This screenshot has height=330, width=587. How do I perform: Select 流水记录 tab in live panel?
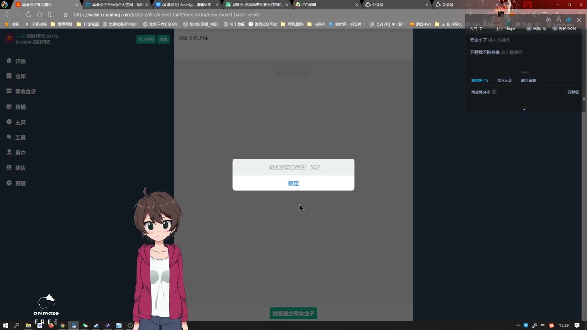504,81
